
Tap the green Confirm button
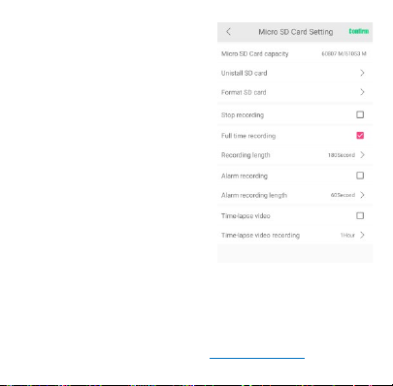click(359, 31)
